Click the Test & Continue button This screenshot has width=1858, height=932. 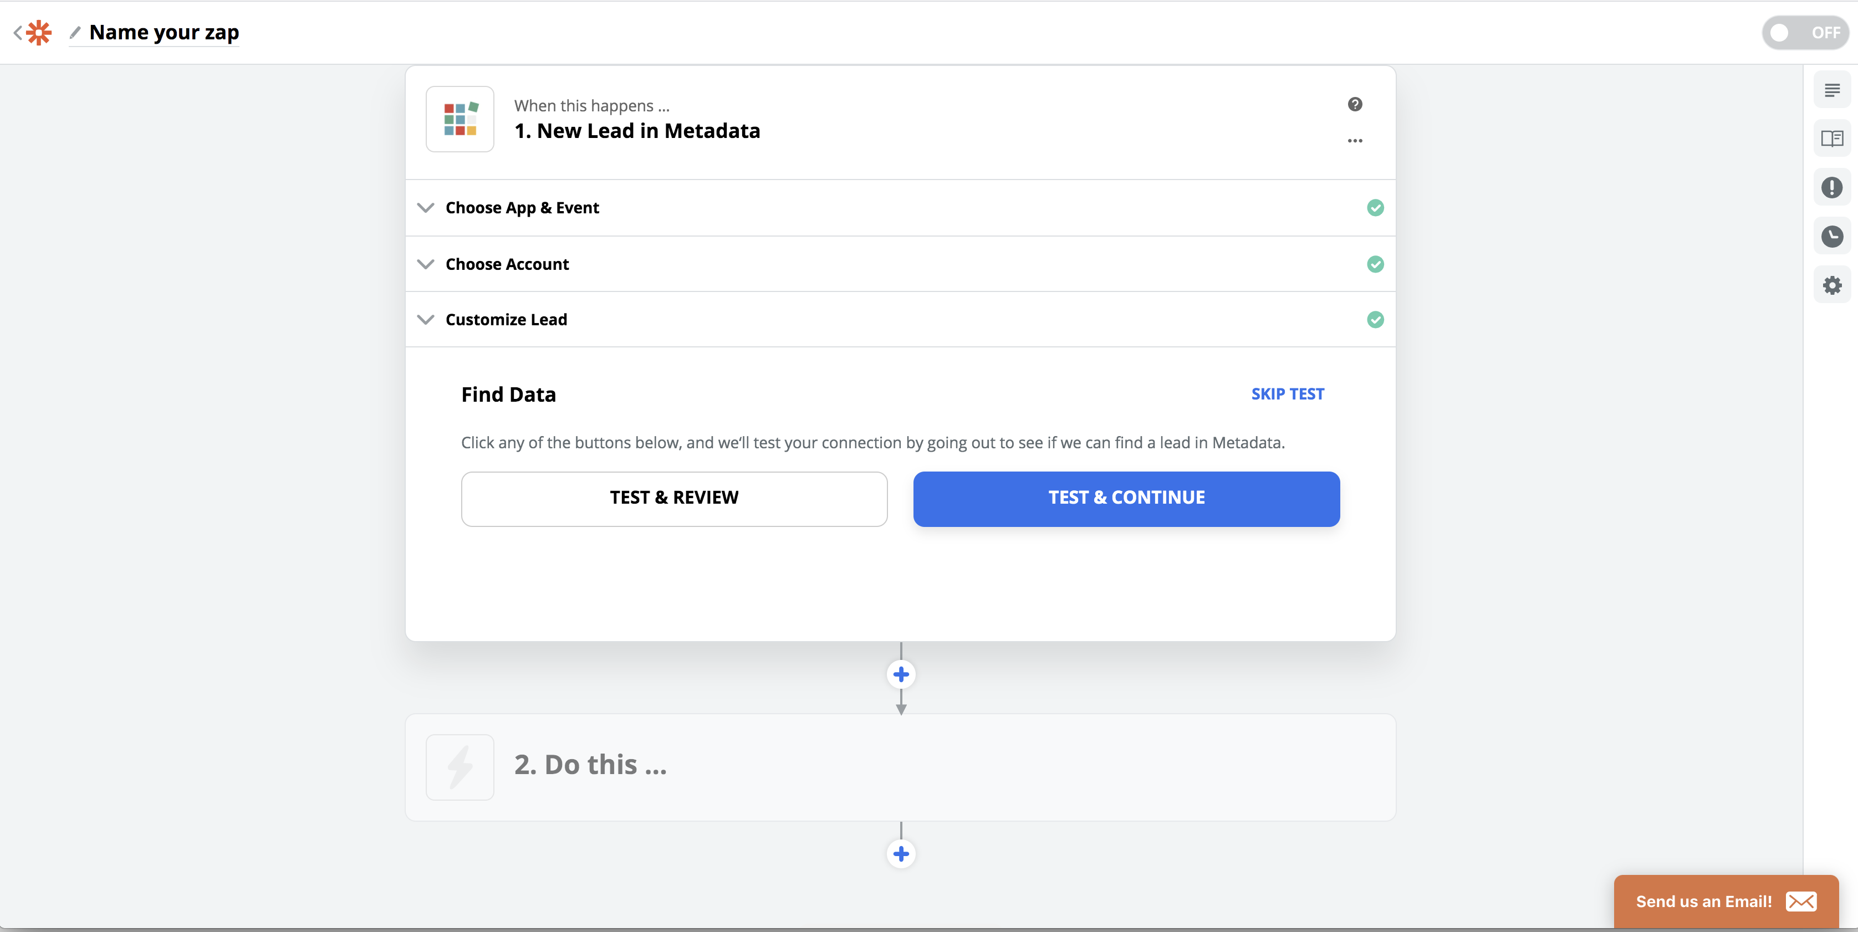[1126, 498]
